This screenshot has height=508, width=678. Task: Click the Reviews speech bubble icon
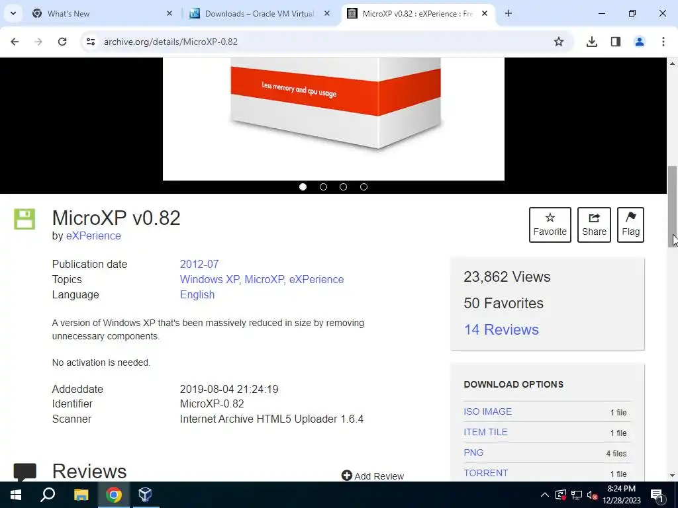click(25, 472)
